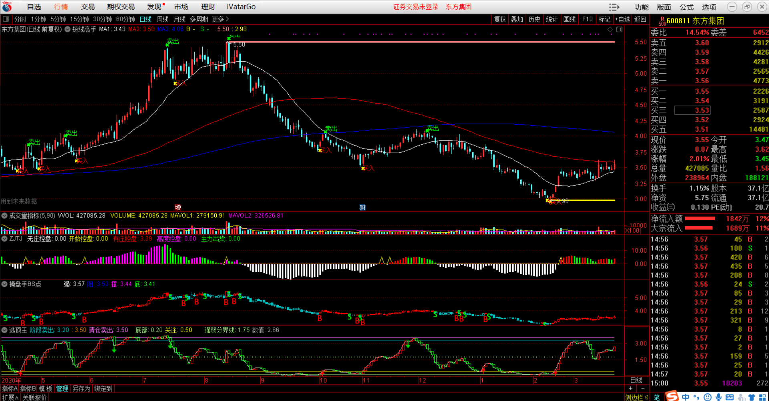Viewport: 769px width, 401px height.
Task: Click the Sogou microphone voice input icon
Action: 719,397
